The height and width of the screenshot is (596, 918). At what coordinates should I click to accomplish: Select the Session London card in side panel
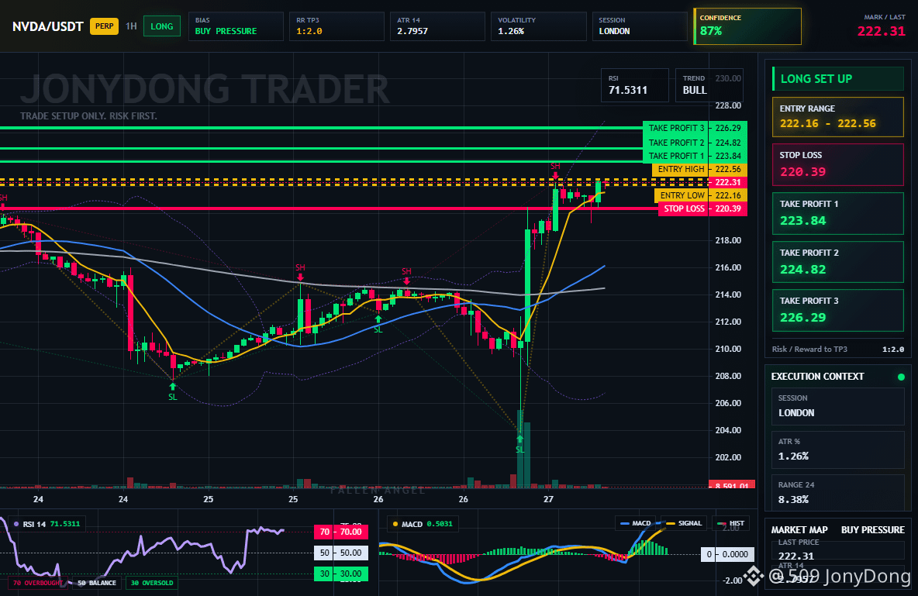coord(838,405)
